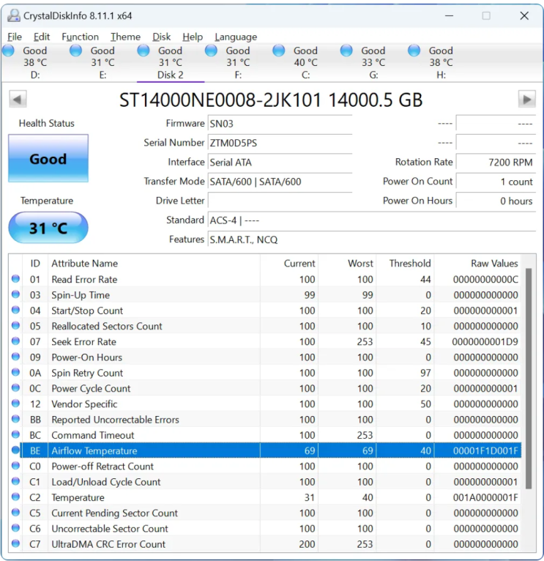Click status dot for C2 Temperature row
The width and height of the screenshot is (544, 561).
(x=15, y=497)
